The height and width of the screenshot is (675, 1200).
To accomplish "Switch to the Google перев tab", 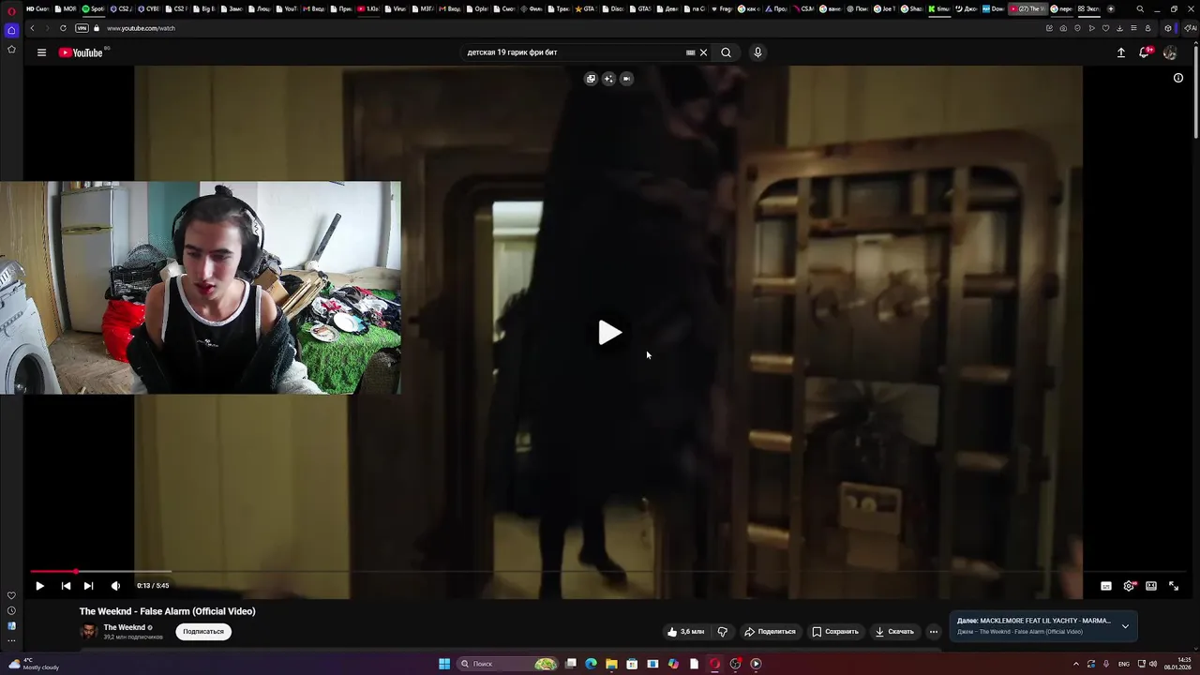I will click(1062, 8).
